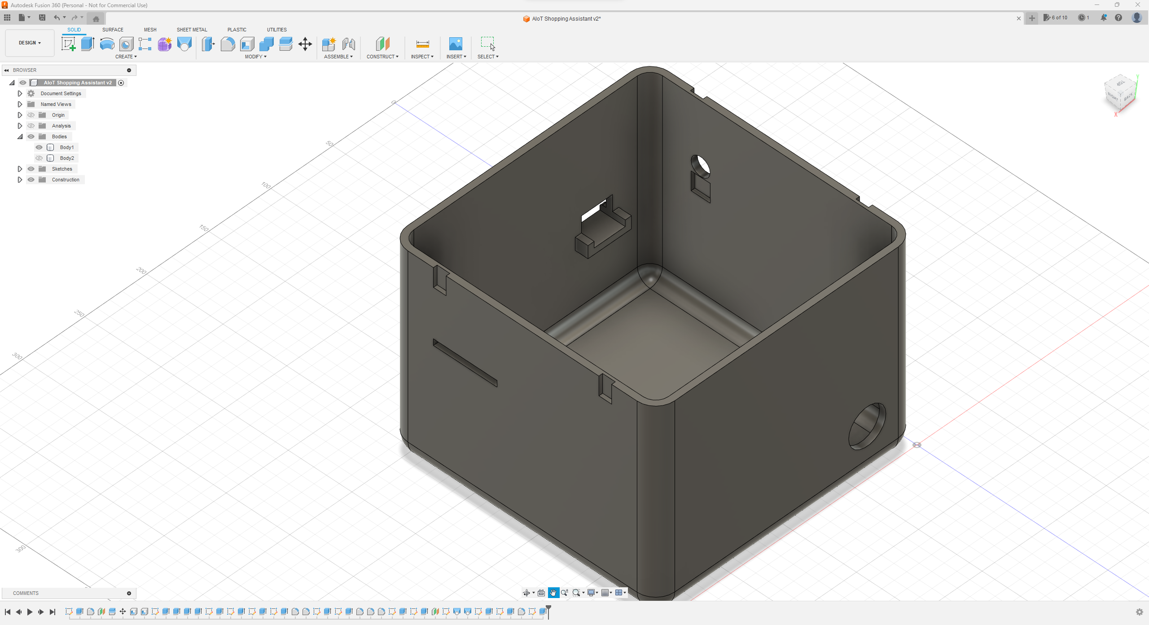
Task: Expand the Construction folder
Action: (20, 180)
